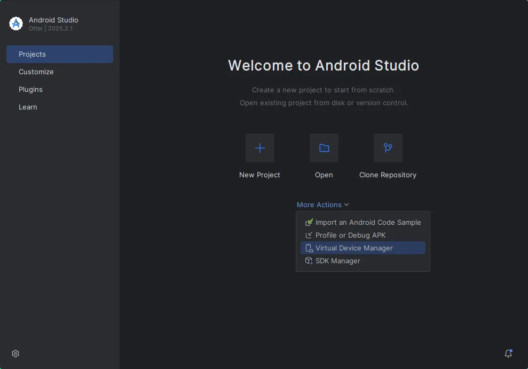
Task: Click the Clone Repository branch icon
Action: pyautogui.click(x=388, y=147)
